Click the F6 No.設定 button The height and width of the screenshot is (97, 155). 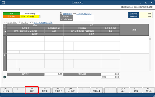tap(71, 90)
